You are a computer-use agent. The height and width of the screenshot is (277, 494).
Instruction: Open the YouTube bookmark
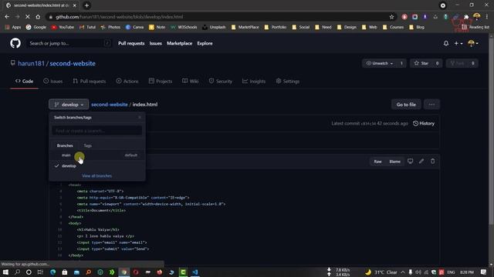(63, 28)
